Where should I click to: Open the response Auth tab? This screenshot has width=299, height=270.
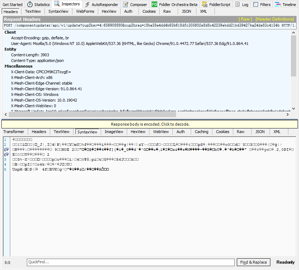pos(181,132)
